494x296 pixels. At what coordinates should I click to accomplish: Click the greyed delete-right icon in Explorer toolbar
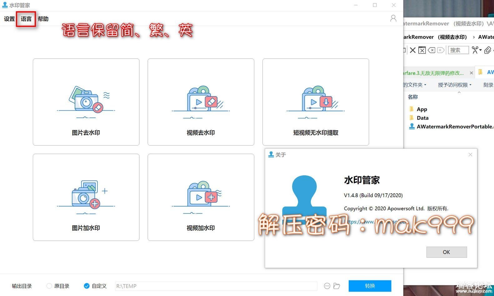[441, 50]
